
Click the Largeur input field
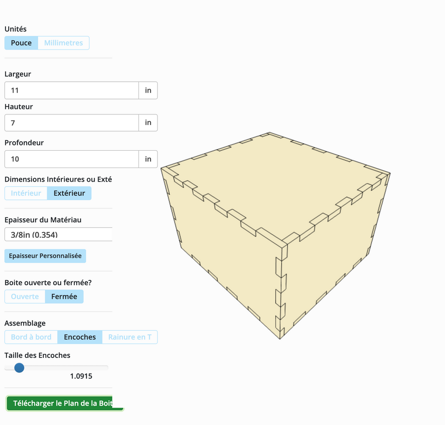tap(72, 90)
